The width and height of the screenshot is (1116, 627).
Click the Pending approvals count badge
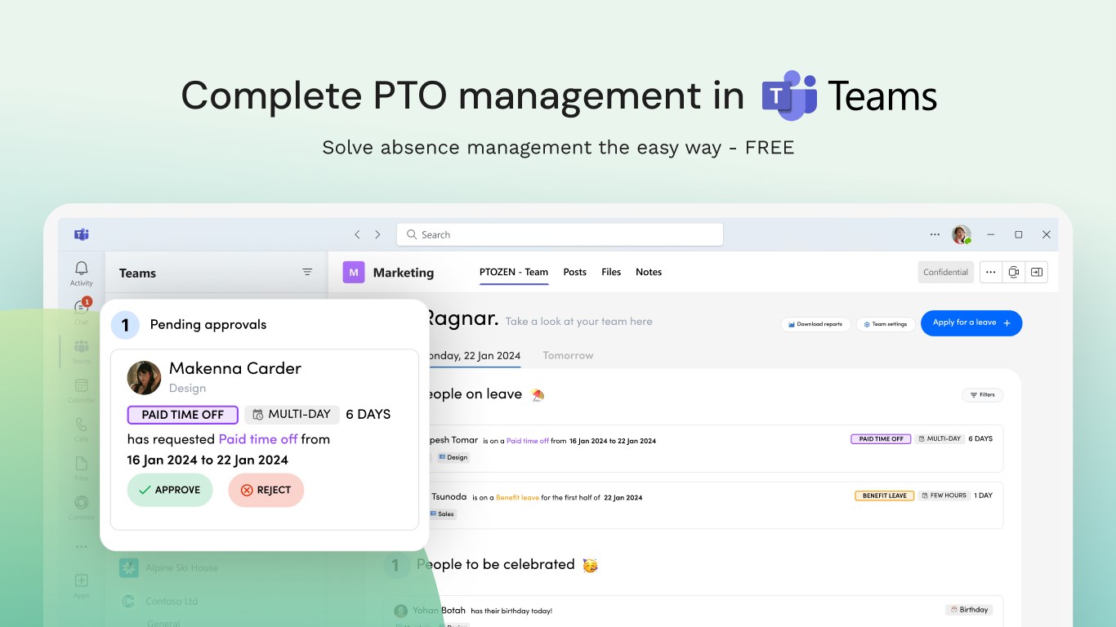point(125,325)
